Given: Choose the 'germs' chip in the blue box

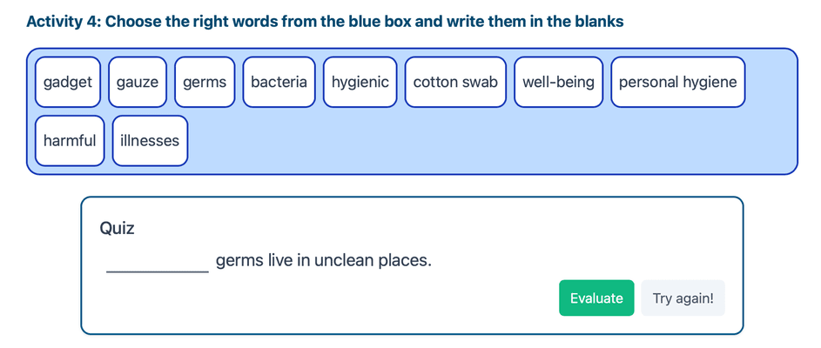Looking at the screenshot, I should click(205, 82).
